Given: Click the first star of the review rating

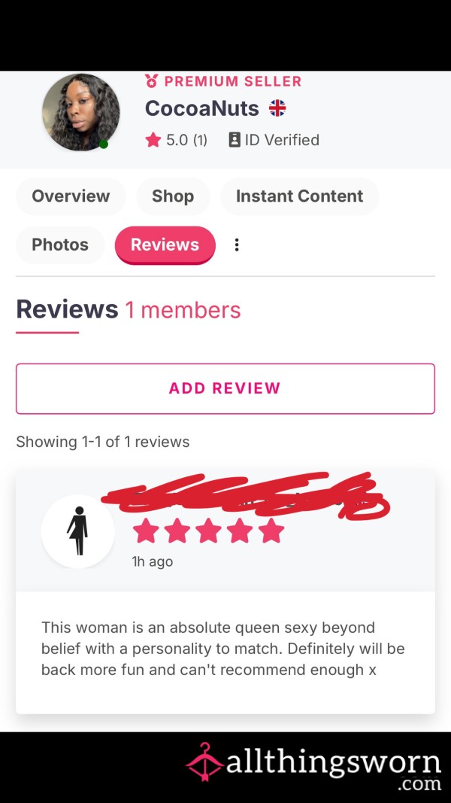Looking at the screenshot, I should pos(146,531).
